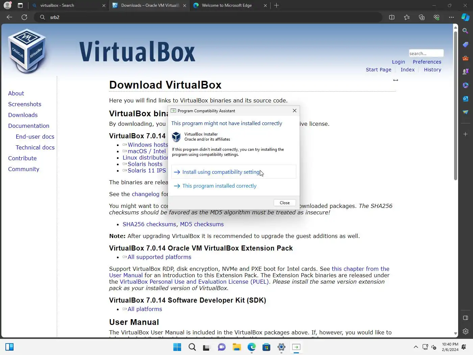Open All platforms SDK link

coord(145,309)
